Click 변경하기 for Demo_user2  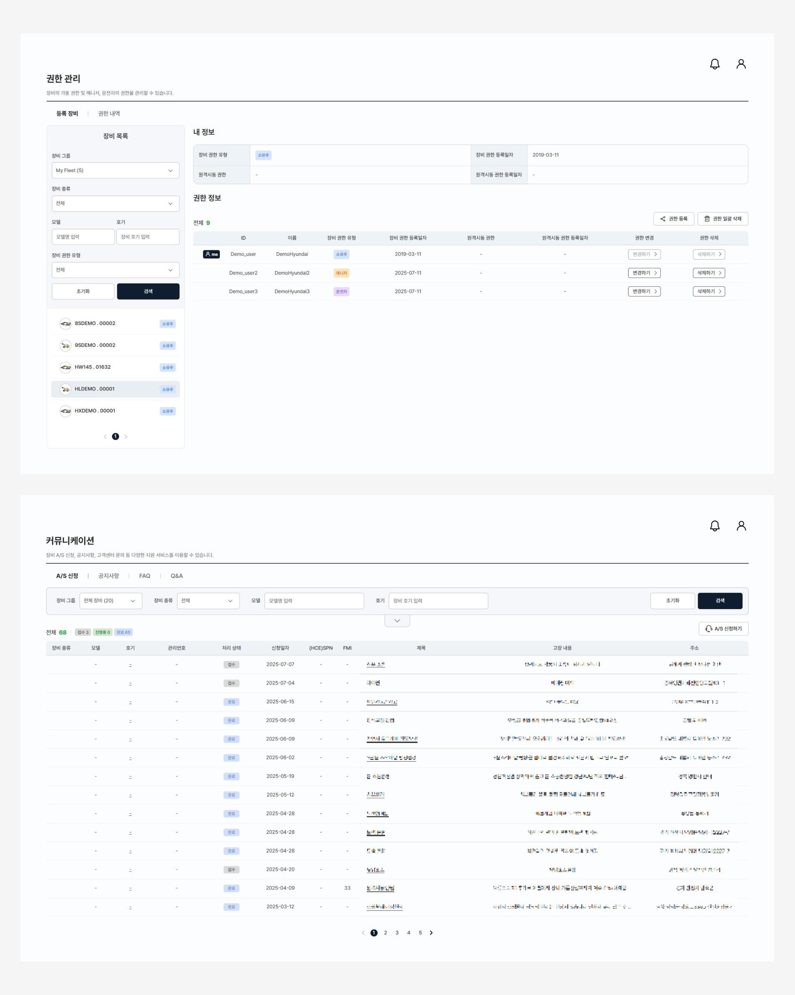[644, 273]
